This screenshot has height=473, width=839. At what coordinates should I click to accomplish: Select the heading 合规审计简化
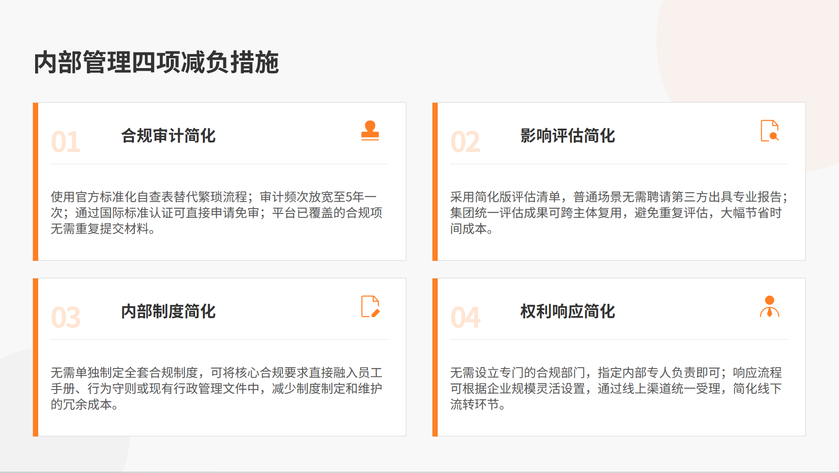[169, 136]
